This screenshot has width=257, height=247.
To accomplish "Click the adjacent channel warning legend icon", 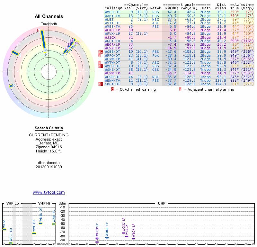I will click(x=180, y=89).
